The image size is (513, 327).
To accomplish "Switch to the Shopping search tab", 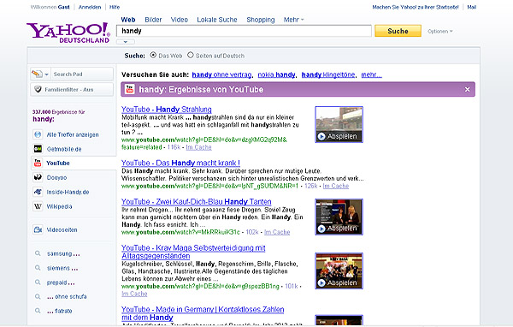I will pyautogui.click(x=261, y=20).
